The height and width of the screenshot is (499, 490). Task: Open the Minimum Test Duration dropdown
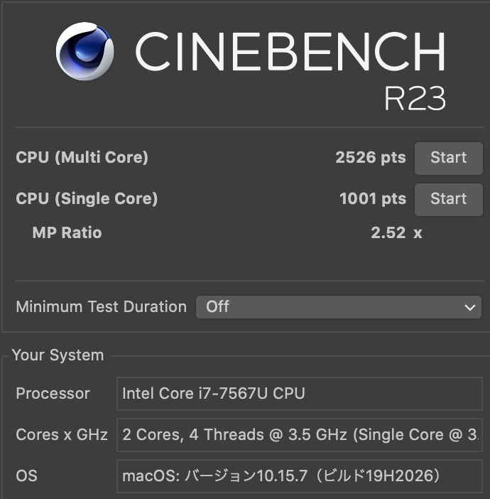pyautogui.click(x=338, y=307)
